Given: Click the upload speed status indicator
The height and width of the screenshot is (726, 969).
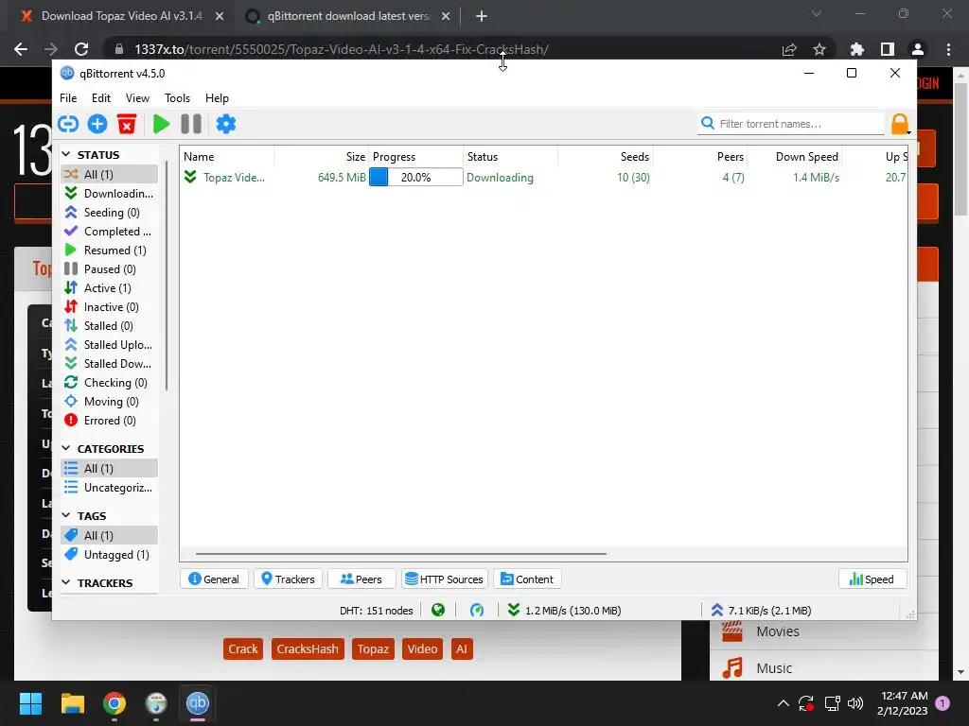Looking at the screenshot, I should 761,611.
